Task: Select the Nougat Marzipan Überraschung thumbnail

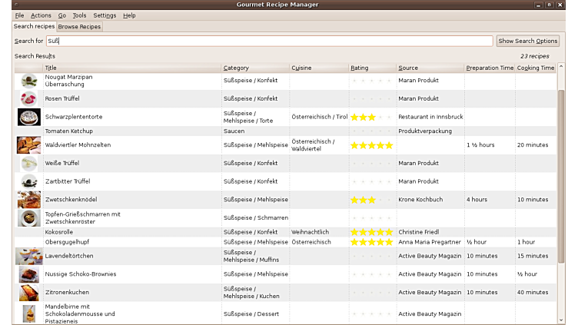Action: [28, 81]
